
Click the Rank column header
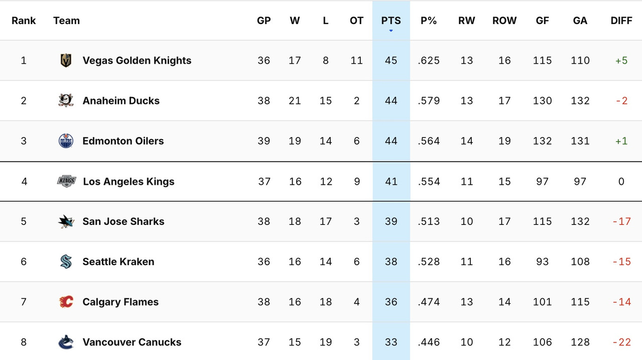(24, 21)
